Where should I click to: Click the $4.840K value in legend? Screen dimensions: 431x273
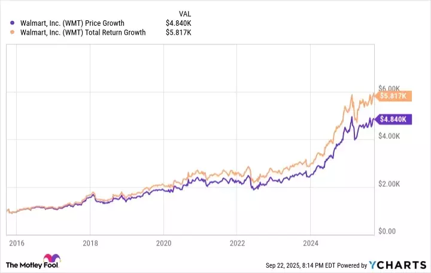(178, 23)
